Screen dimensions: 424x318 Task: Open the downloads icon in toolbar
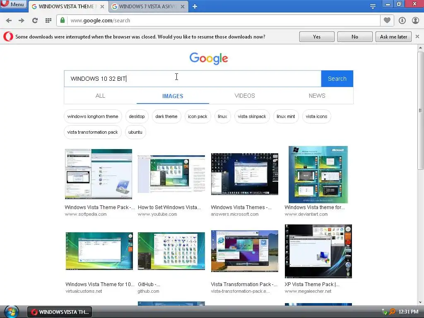[402, 21]
